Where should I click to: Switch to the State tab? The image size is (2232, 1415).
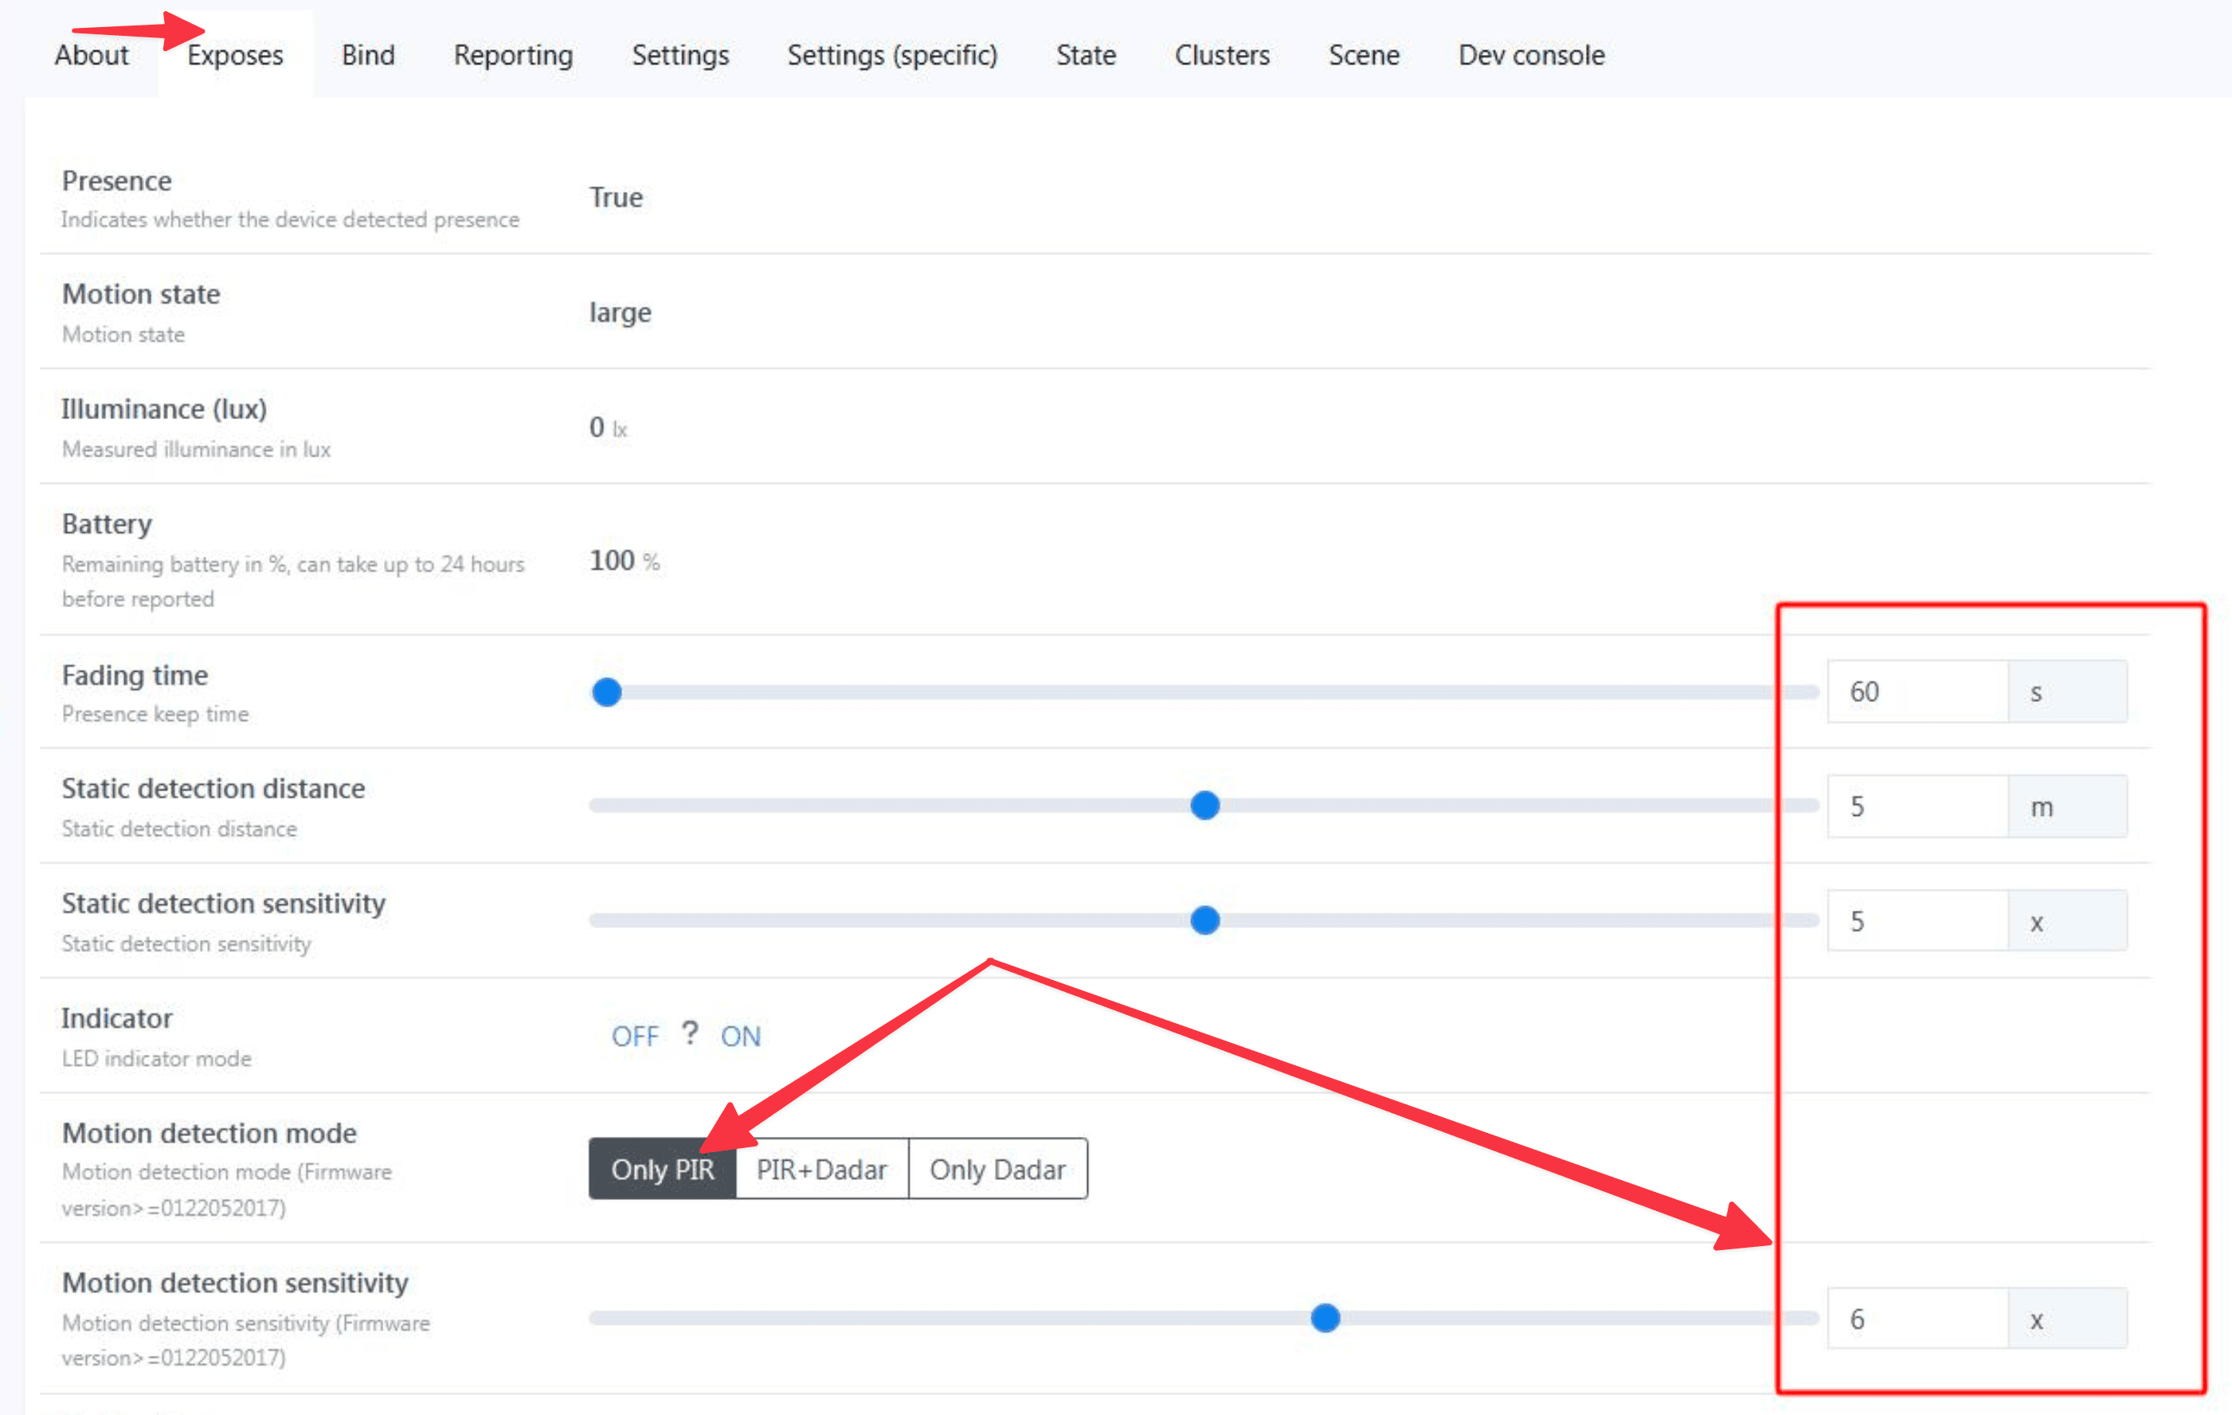pos(1086,56)
